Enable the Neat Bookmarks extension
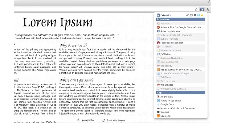Image resolution: width=225 pixels, height=130 pixels. 181,62
